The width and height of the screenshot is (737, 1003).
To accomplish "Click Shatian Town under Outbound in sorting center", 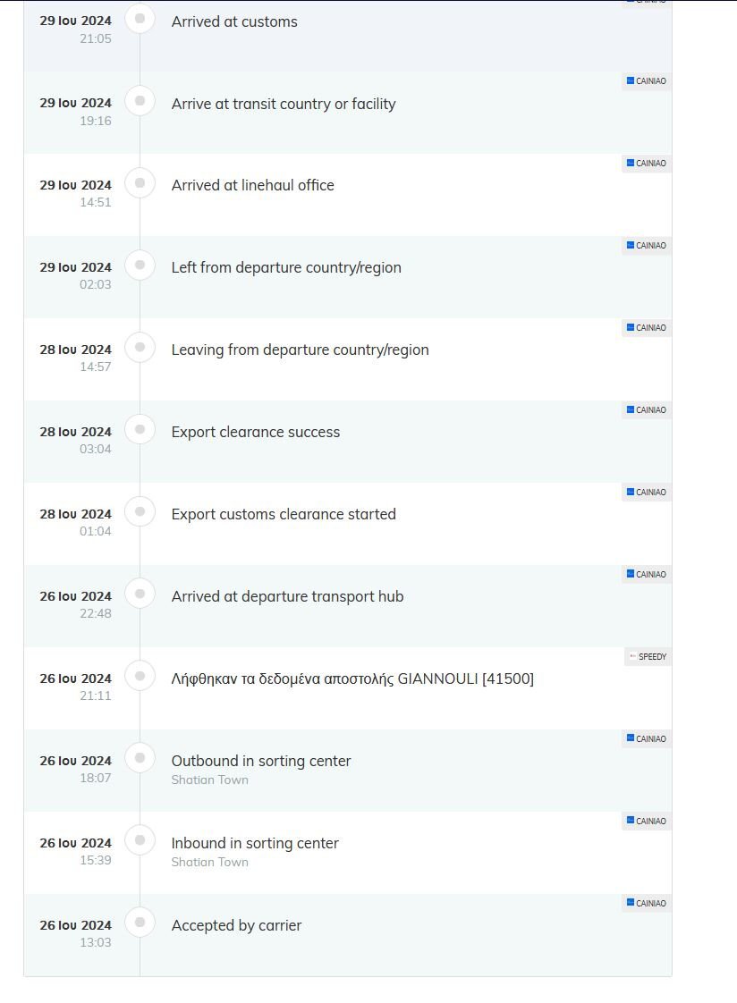I will click(210, 780).
